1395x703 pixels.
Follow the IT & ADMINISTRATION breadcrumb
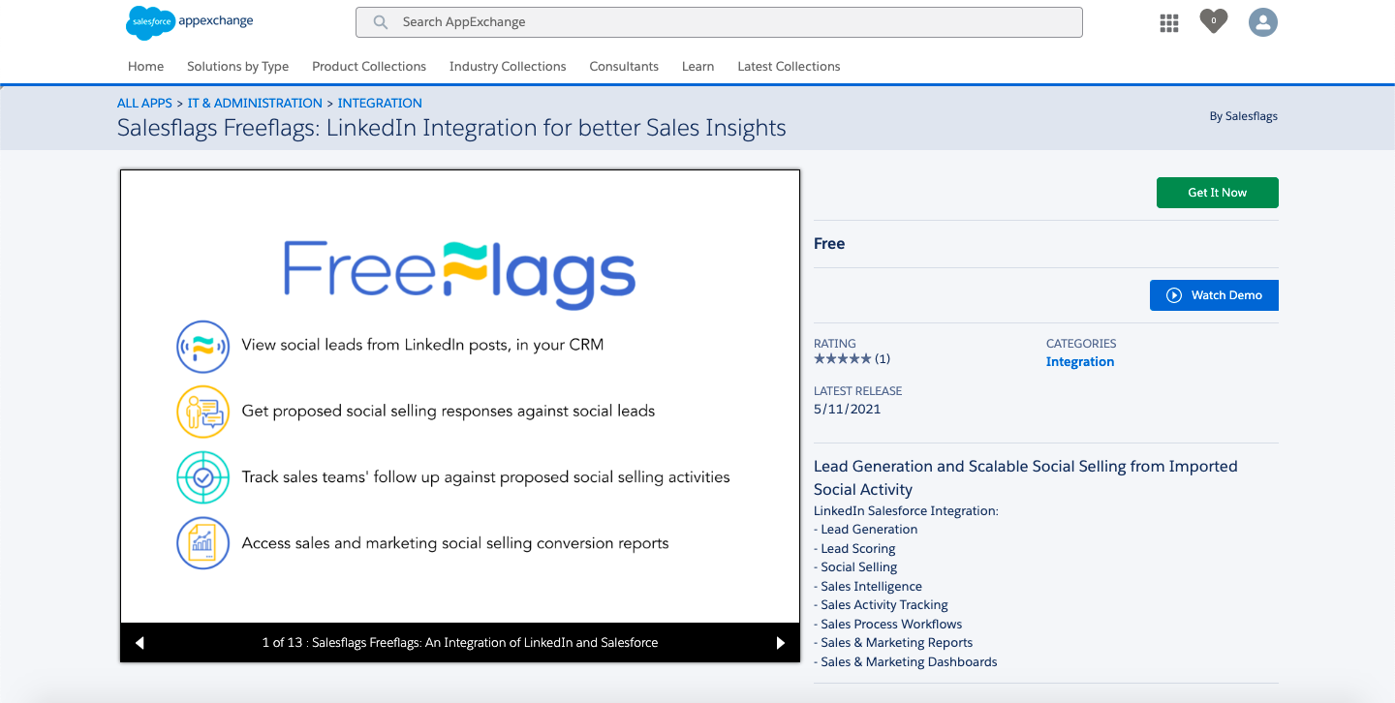tap(255, 103)
